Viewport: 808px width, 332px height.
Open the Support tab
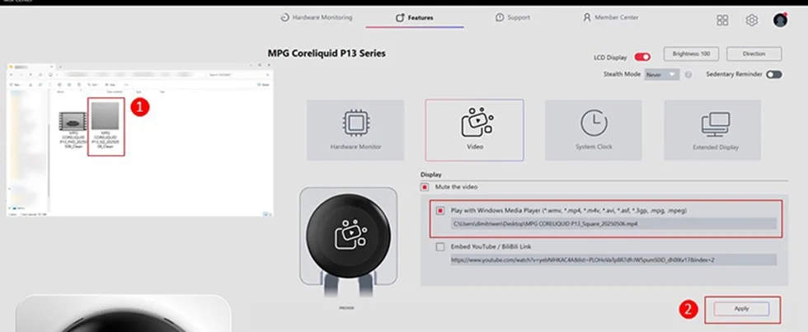[513, 17]
